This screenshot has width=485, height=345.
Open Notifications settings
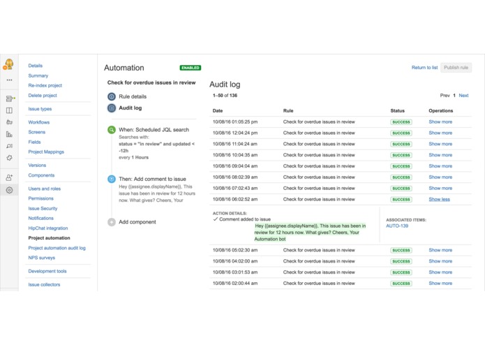click(41, 218)
